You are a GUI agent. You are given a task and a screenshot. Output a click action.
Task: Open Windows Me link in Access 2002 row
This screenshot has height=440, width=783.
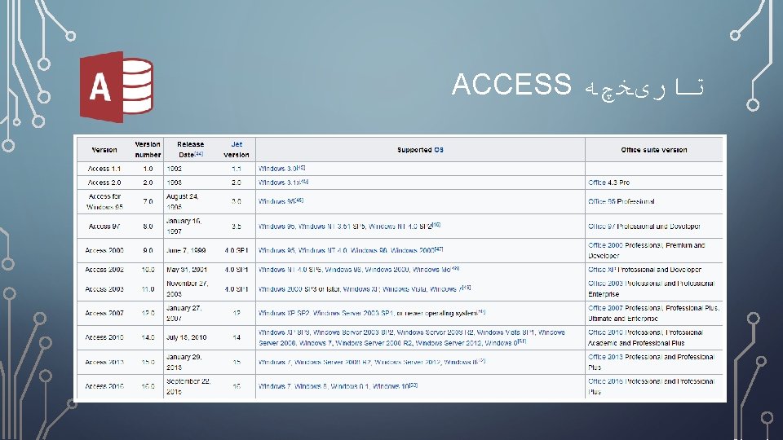[x=432, y=270]
